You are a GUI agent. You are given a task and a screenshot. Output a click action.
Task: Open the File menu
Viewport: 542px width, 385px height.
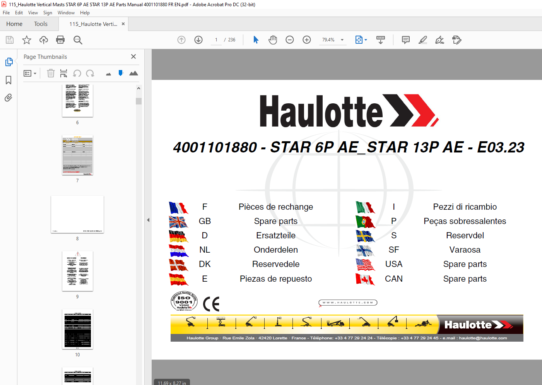click(x=6, y=13)
